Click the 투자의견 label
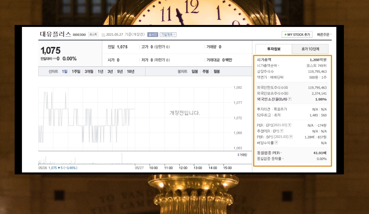The image size is (369, 214). tap(264, 109)
